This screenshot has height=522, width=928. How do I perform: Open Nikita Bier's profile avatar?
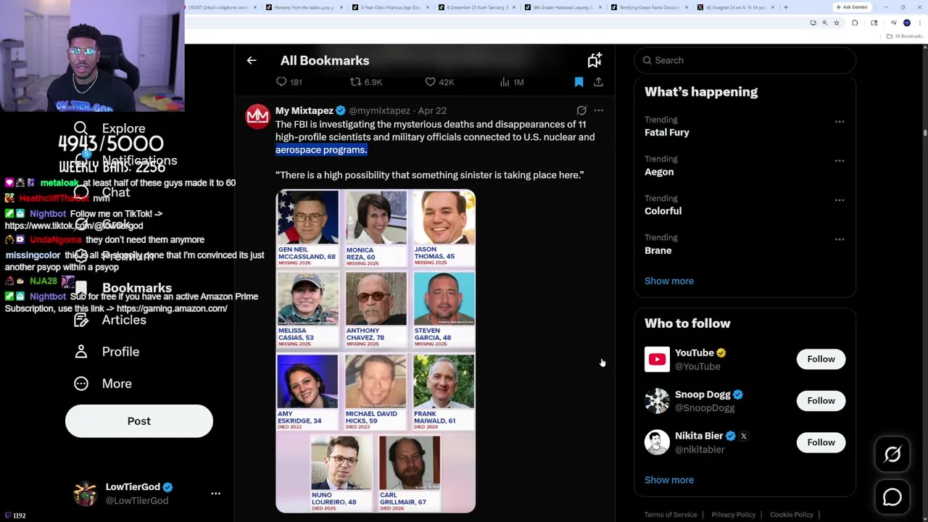657,442
